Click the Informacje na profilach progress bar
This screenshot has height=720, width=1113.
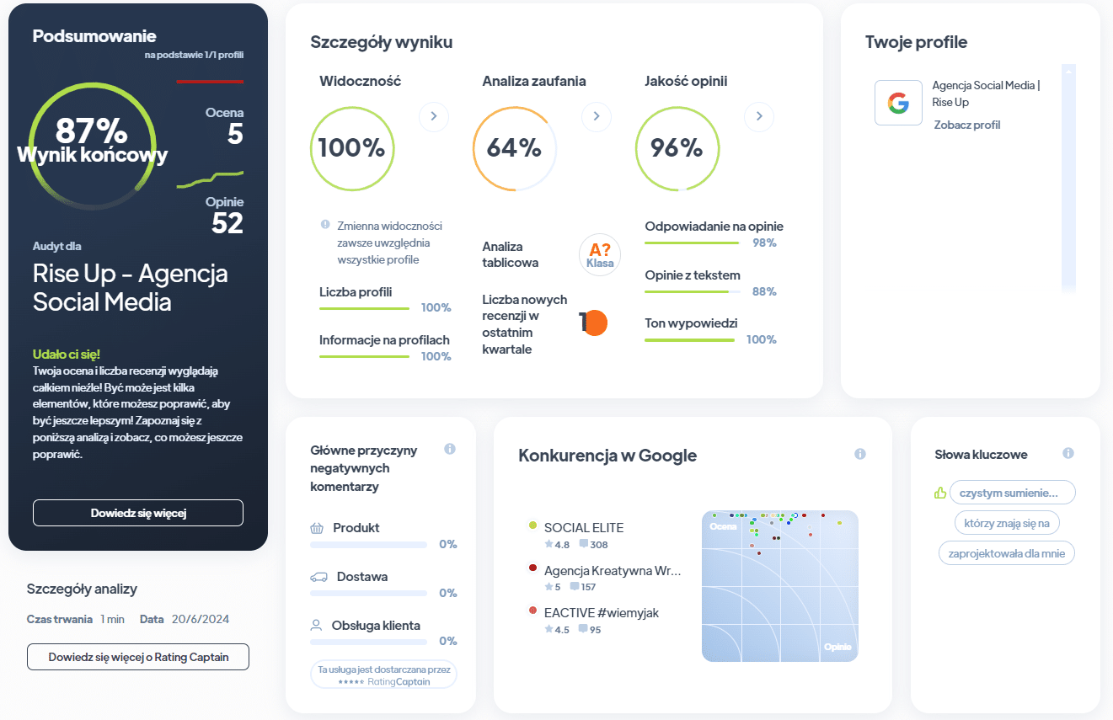tap(364, 357)
